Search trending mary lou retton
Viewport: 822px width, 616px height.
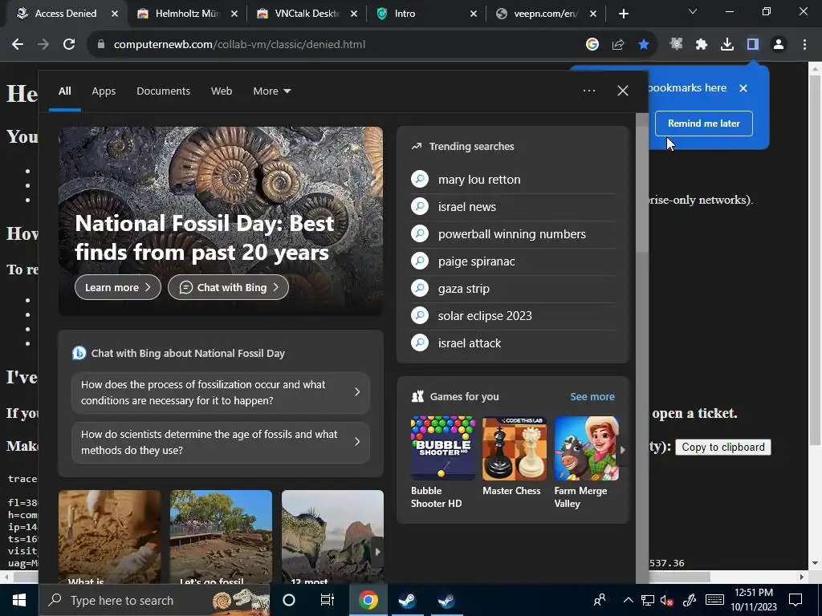pos(513,180)
